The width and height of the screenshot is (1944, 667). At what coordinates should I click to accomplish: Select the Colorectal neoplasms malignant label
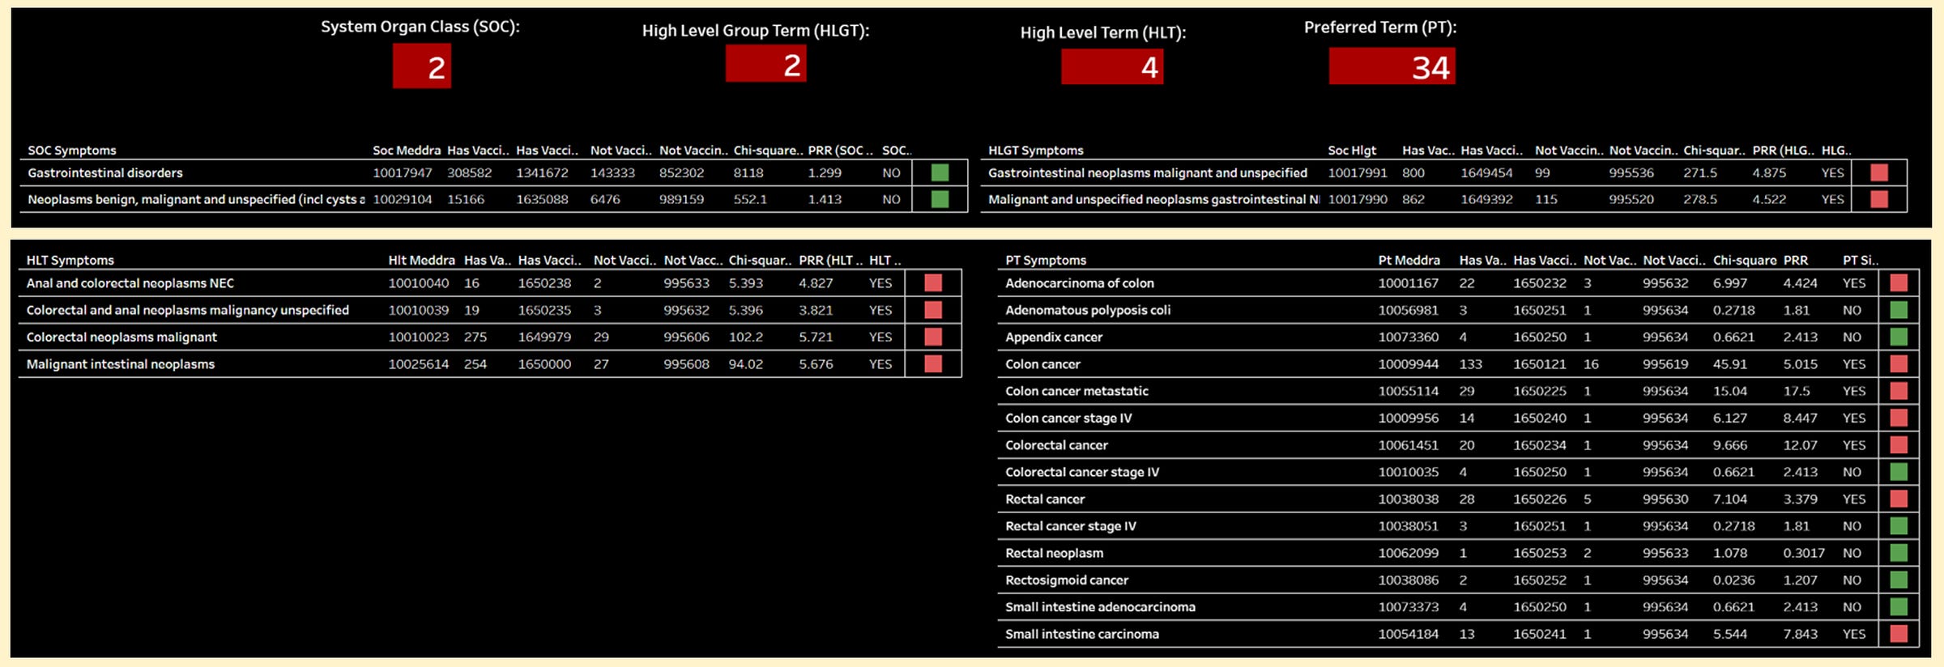point(122,337)
